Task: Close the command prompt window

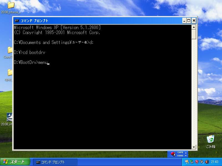Action: pos(194,20)
